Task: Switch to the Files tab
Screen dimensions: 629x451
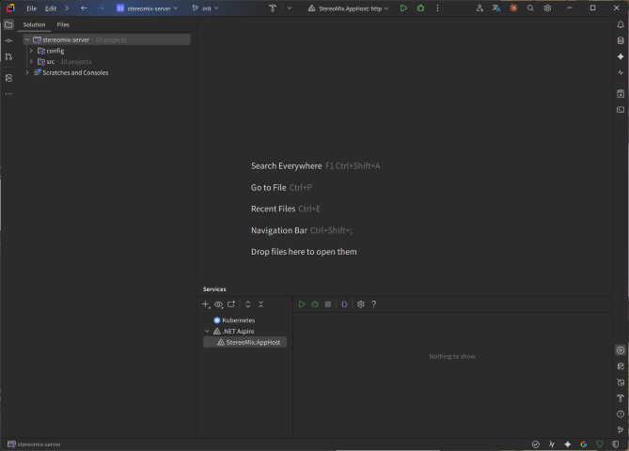Action: coord(63,24)
